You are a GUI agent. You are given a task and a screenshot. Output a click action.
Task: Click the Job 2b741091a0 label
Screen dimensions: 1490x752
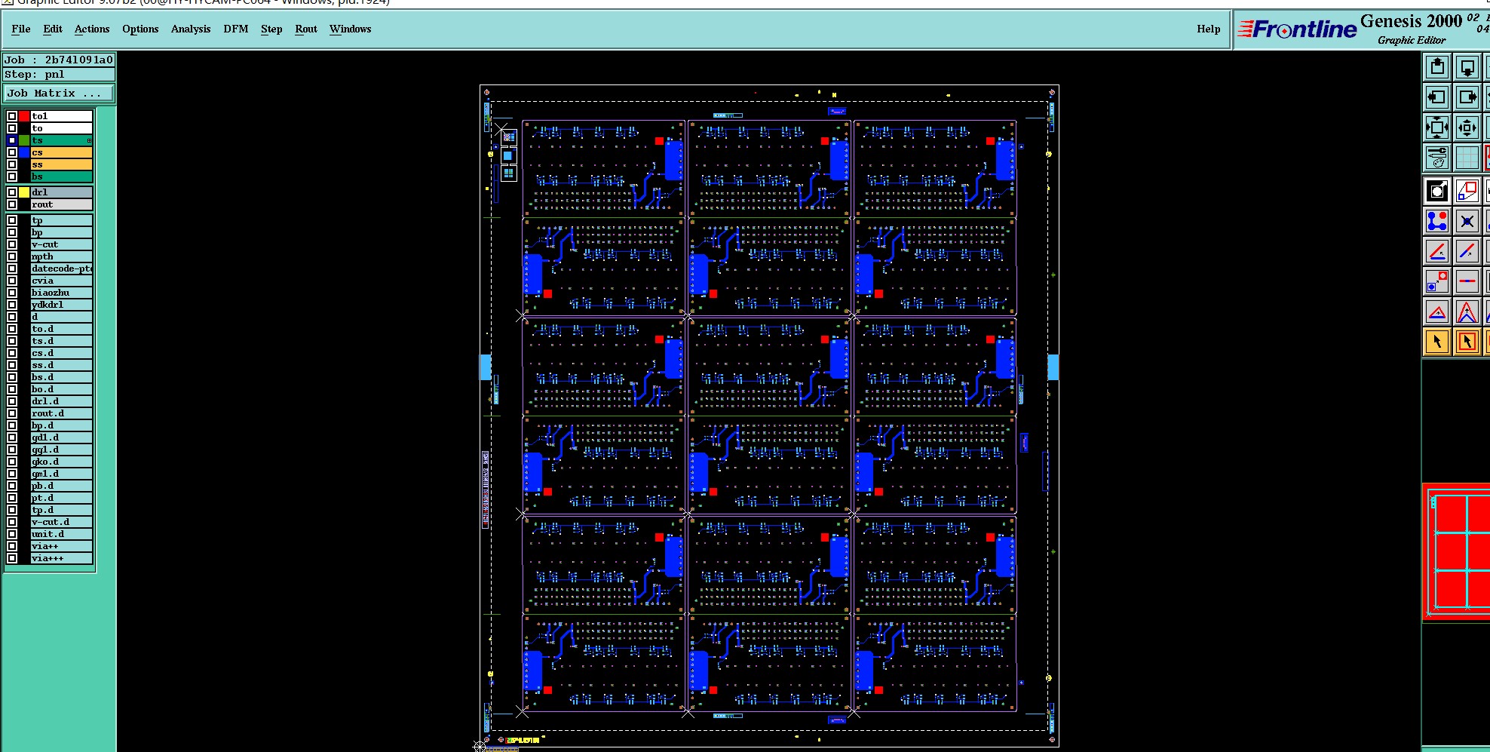[59, 60]
